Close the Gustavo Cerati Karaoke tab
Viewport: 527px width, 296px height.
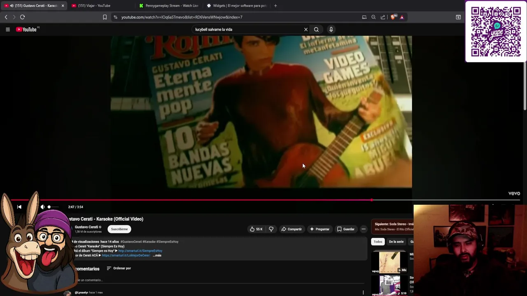coord(63,6)
